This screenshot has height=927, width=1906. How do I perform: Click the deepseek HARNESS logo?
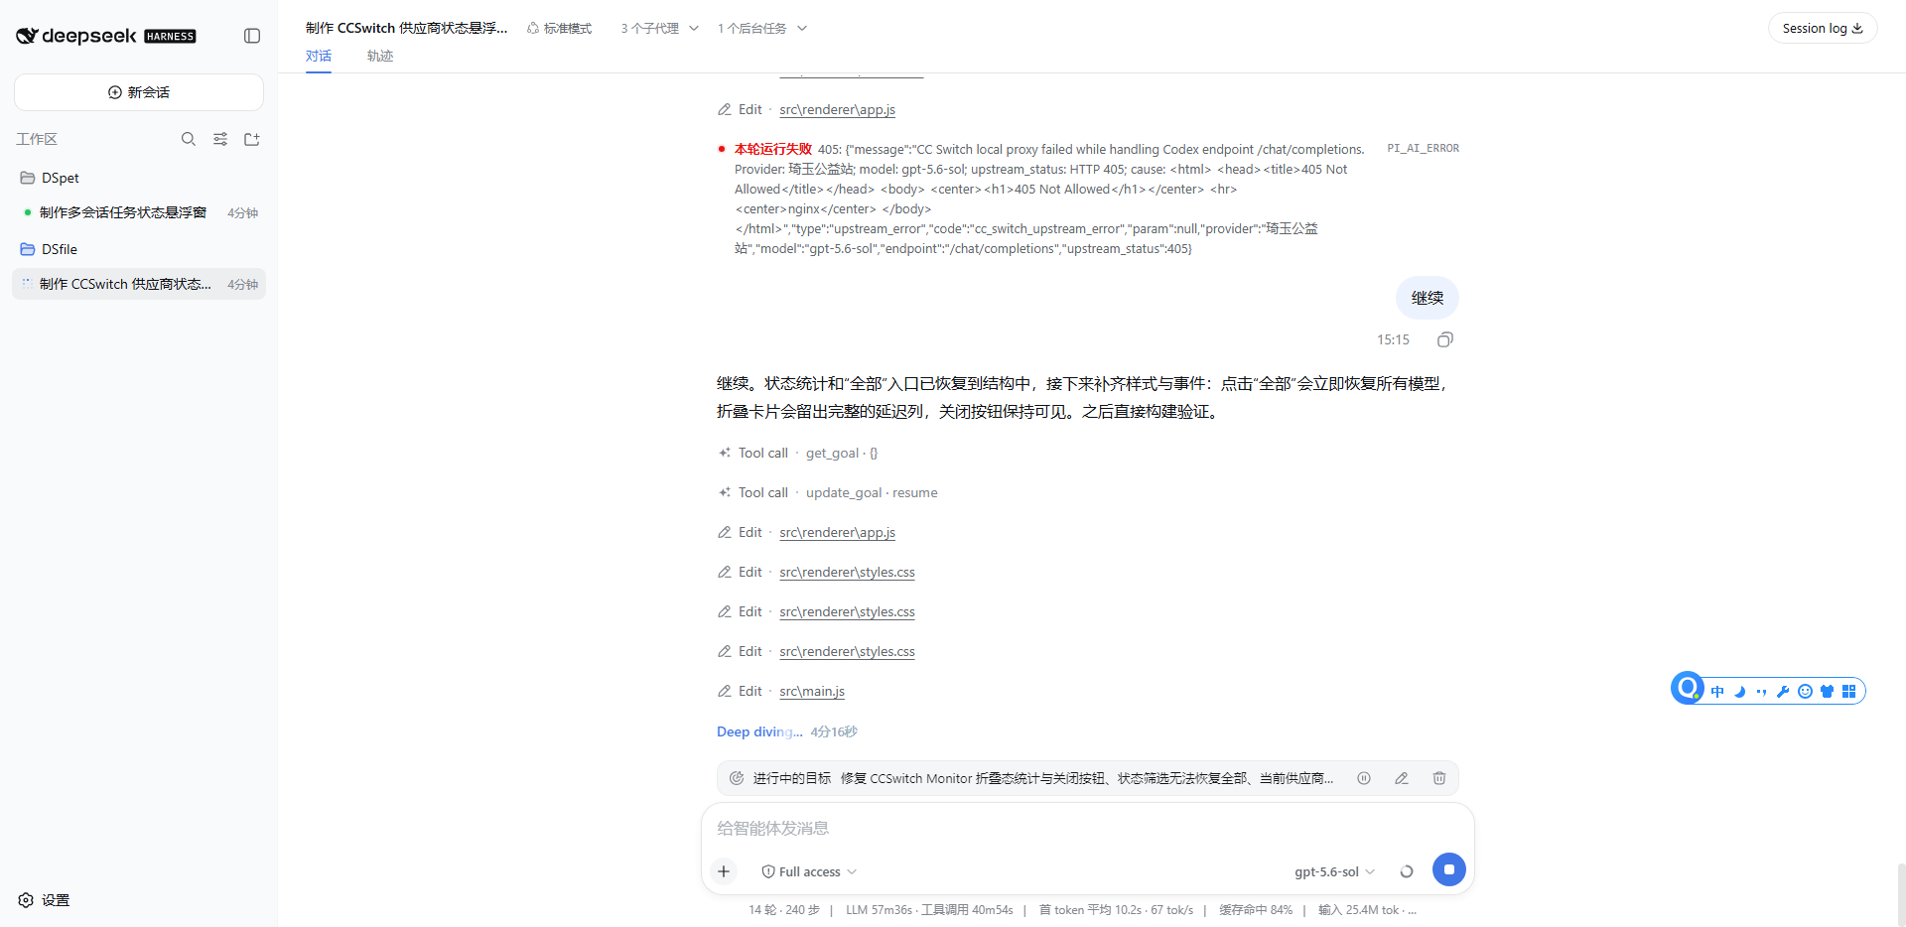click(x=106, y=36)
